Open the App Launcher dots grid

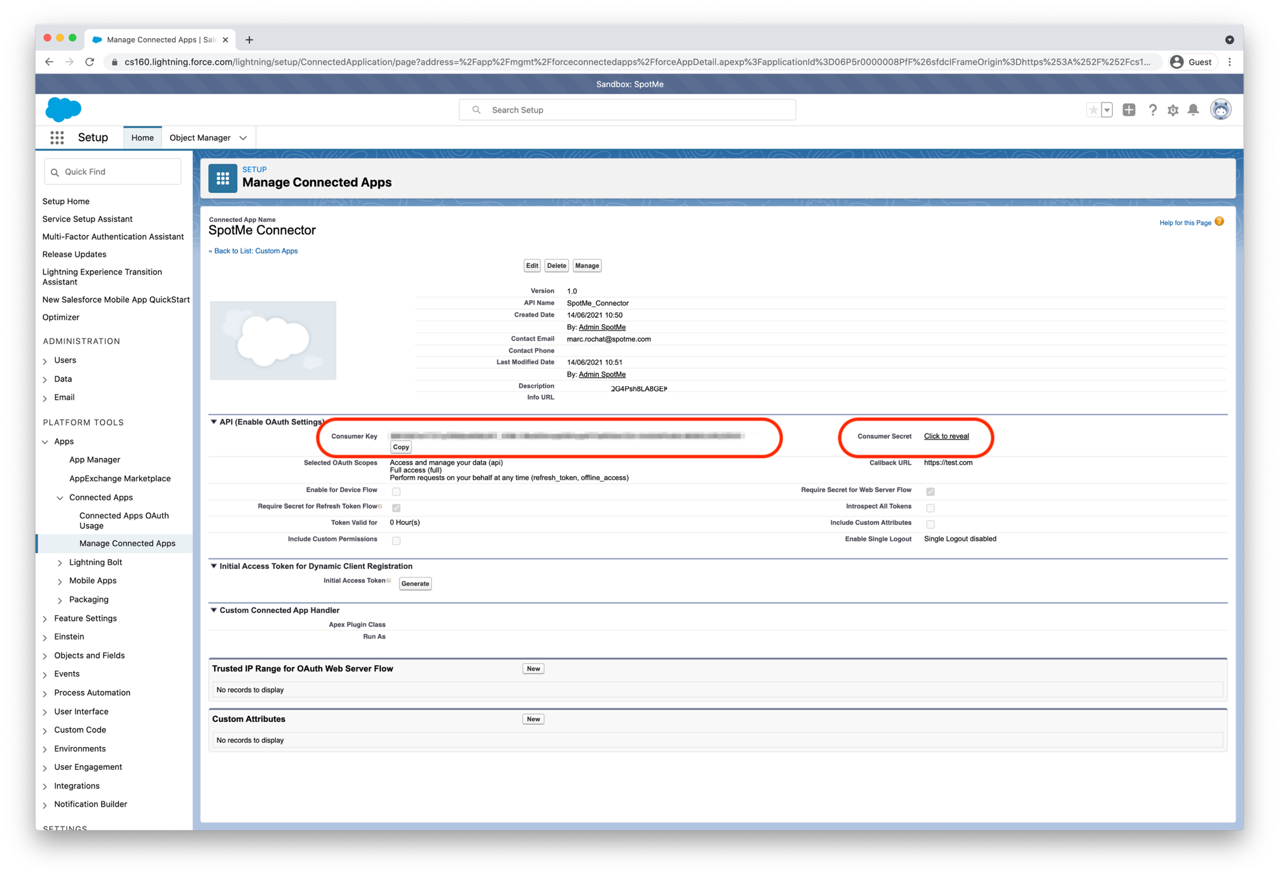[x=57, y=137]
